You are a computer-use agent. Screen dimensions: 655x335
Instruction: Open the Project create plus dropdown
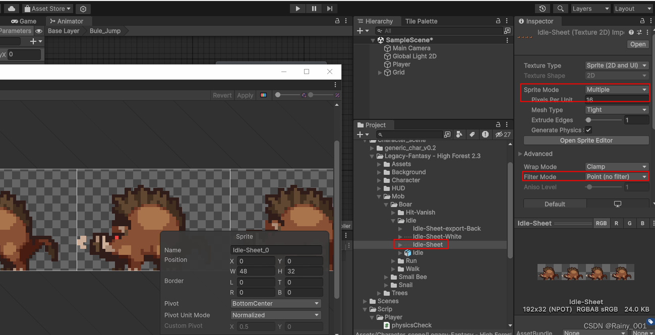pos(363,135)
